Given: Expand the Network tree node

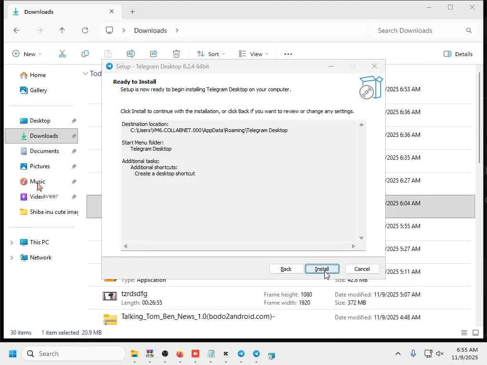Looking at the screenshot, I should click(11, 258).
